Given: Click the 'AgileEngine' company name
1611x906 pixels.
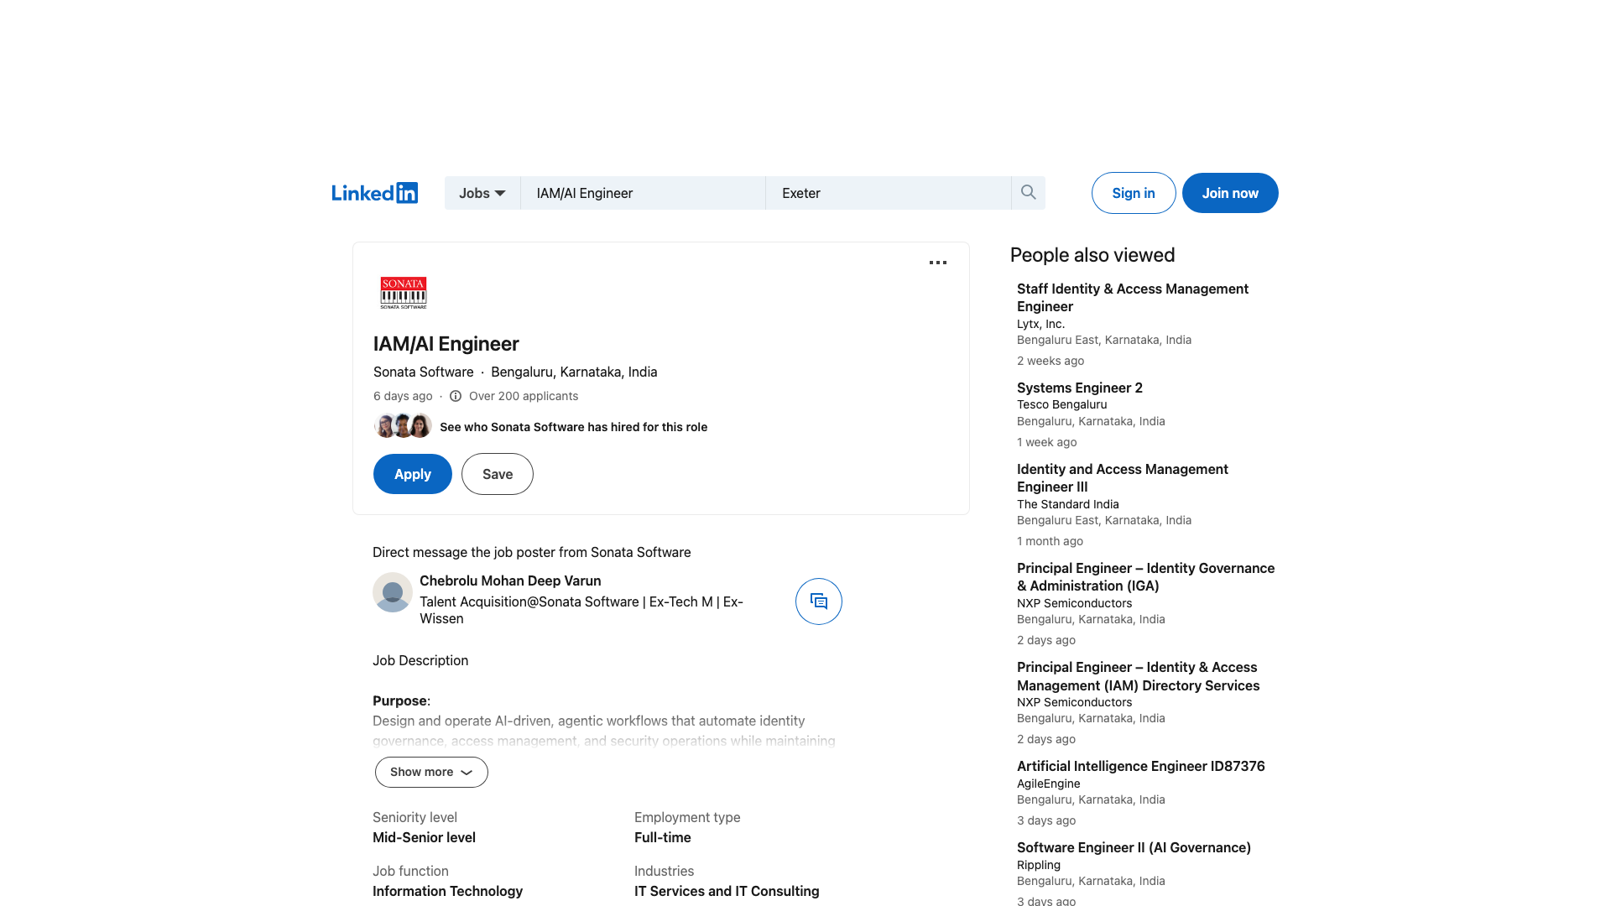Looking at the screenshot, I should click(1049, 784).
